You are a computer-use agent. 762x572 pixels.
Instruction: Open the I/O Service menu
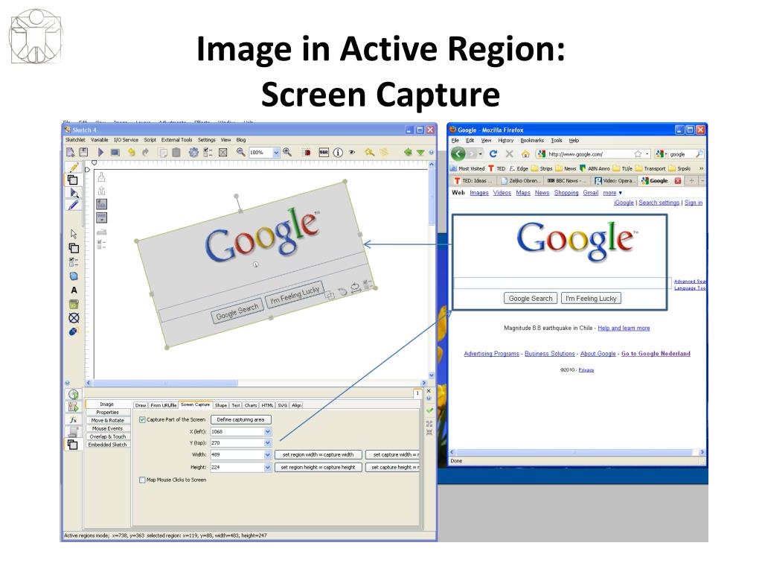click(126, 140)
